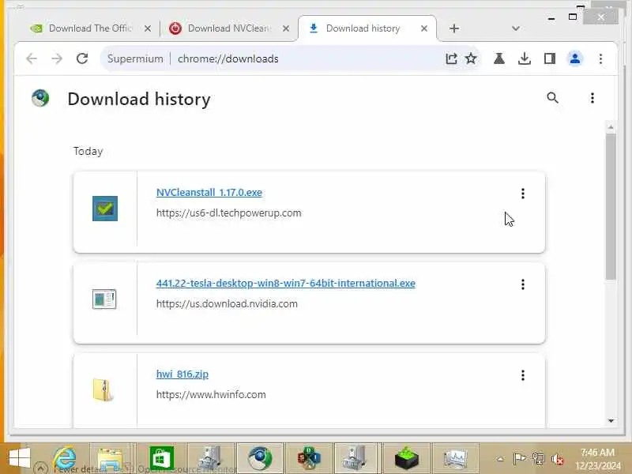Click the Action Center flag tray icon
The image size is (632, 474).
click(x=519, y=459)
